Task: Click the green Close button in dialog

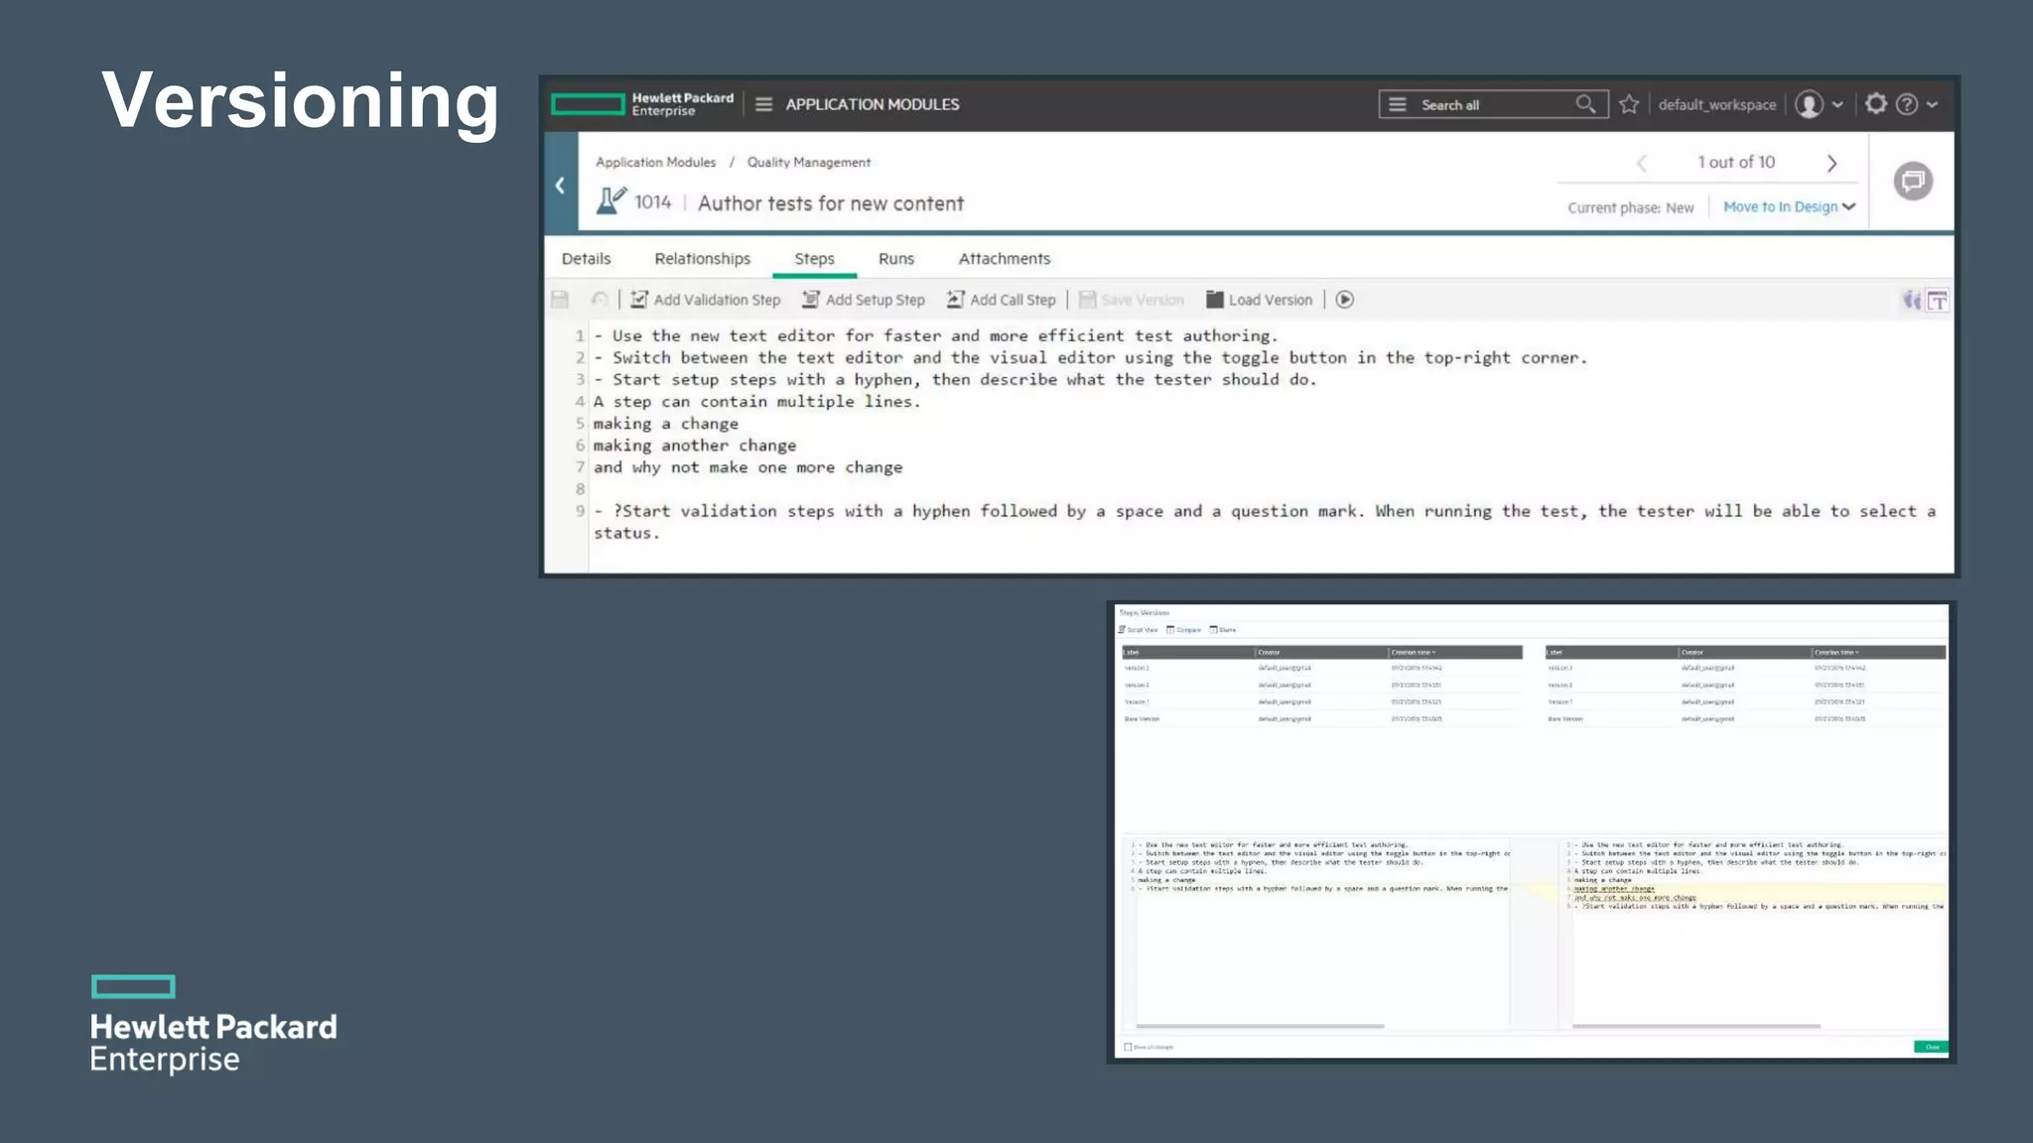Action: coord(1930,1047)
